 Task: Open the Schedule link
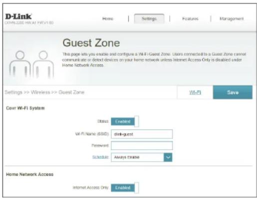point(100,157)
